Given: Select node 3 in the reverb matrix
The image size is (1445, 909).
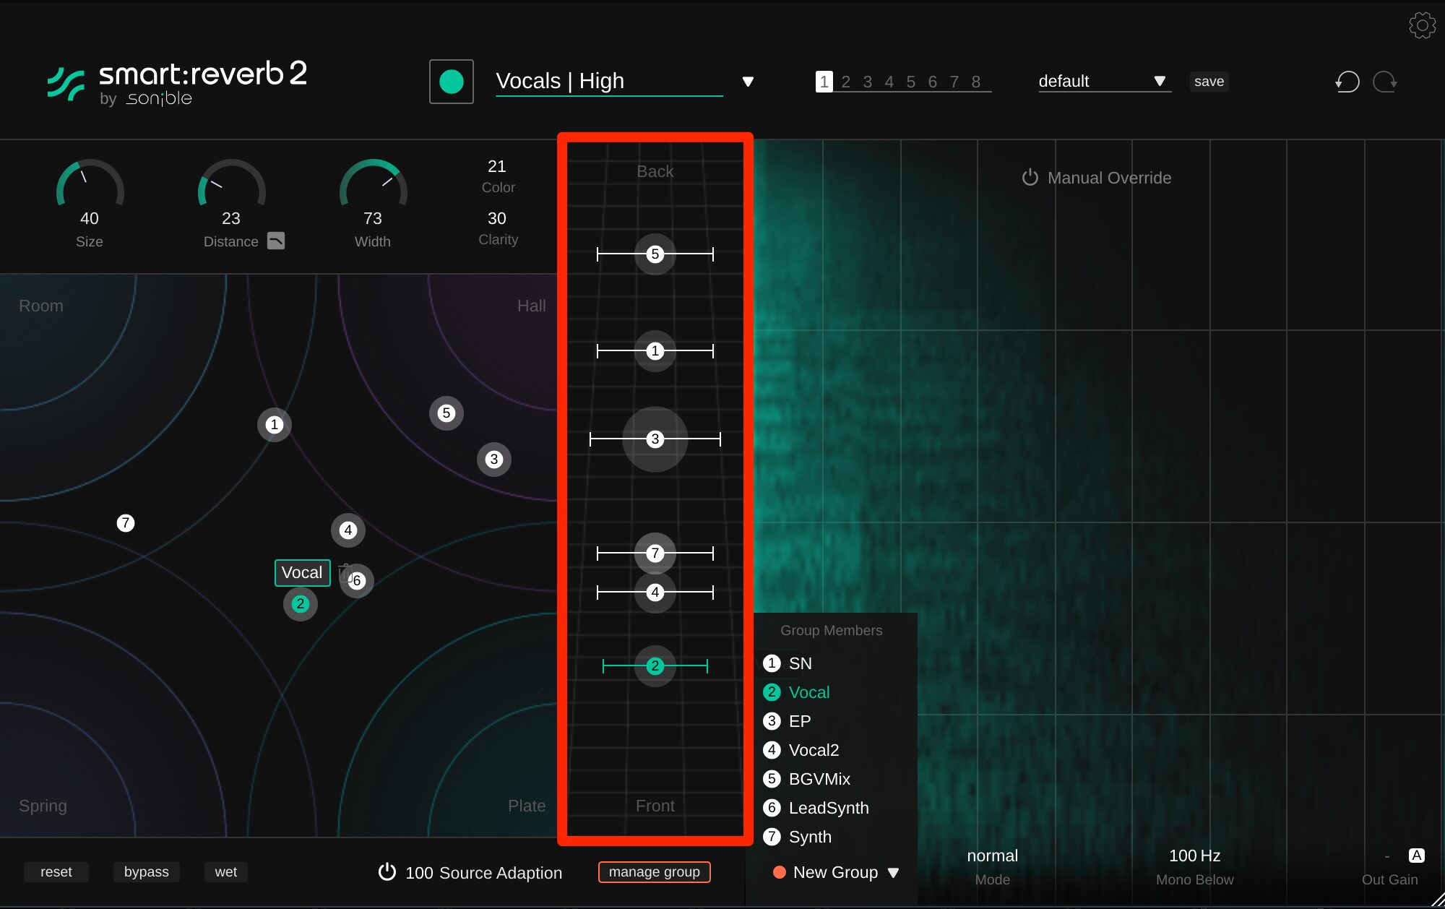Looking at the screenshot, I should pyautogui.click(x=494, y=460).
